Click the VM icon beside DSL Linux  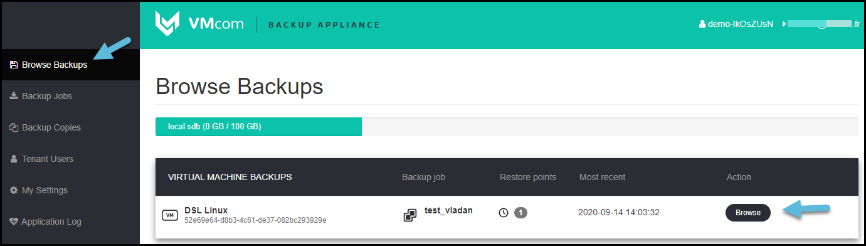click(169, 215)
